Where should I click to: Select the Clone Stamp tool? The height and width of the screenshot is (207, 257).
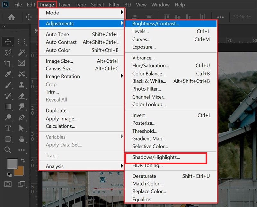pyautogui.click(x=22, y=85)
